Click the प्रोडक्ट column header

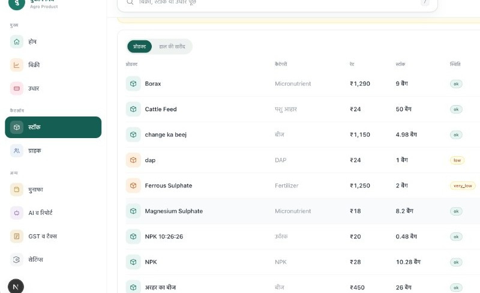coord(131,64)
